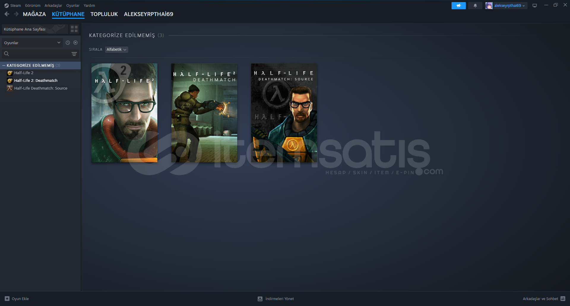Click the Half-Life 2: Deathmatch sidebar icon
Screen dimensions: 570x306
pos(10,81)
